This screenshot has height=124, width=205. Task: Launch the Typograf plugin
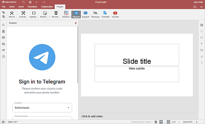pos(85,14)
